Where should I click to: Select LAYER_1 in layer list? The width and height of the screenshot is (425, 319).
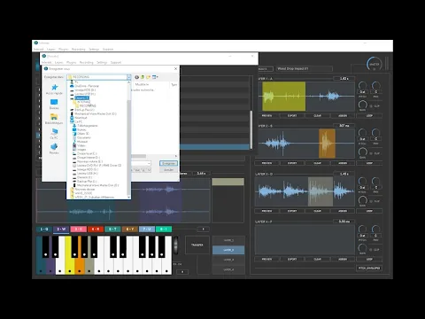228,240
